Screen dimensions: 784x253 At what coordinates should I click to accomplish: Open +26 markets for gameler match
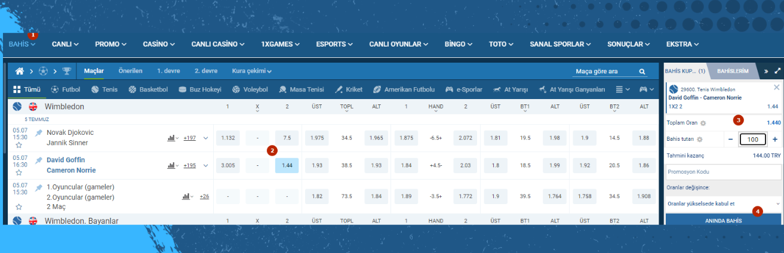point(204,196)
